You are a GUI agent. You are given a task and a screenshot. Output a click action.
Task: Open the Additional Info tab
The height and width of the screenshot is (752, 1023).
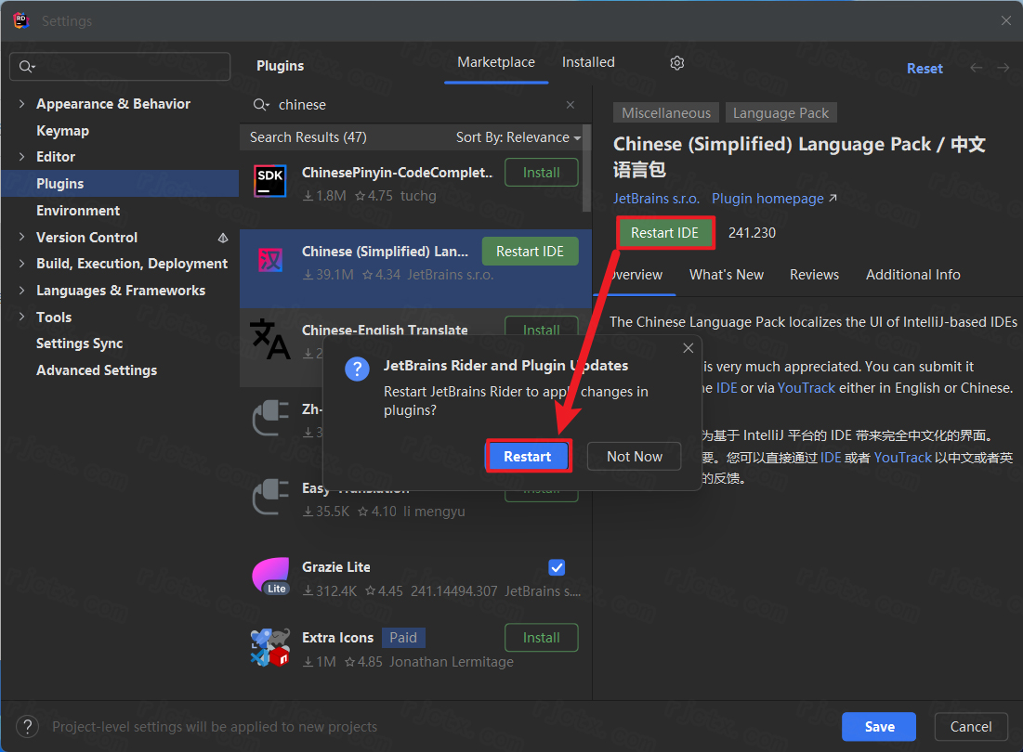click(x=912, y=275)
